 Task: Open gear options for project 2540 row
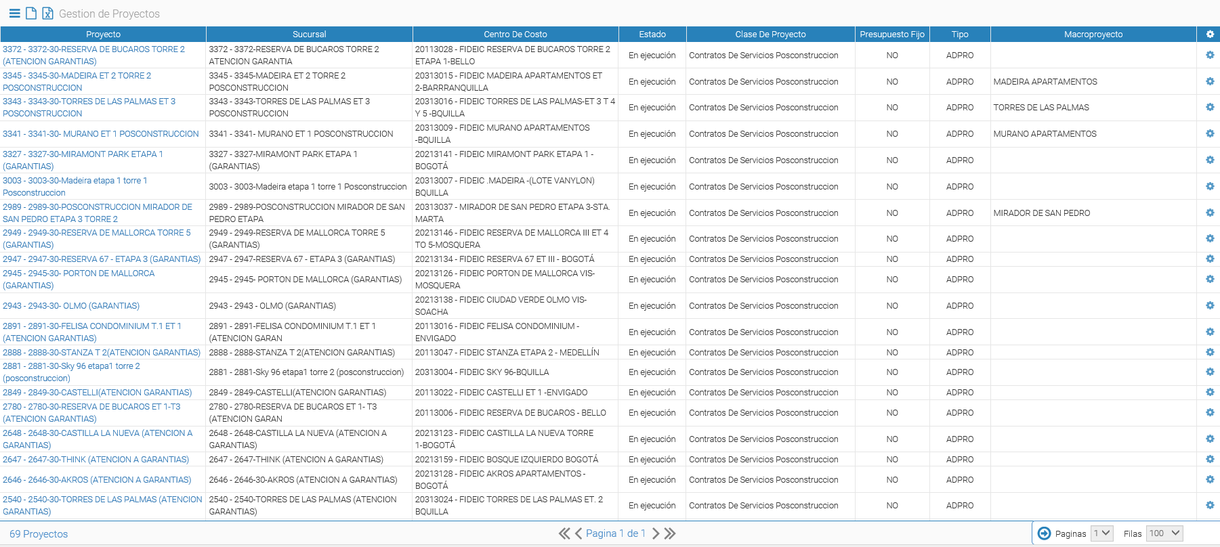(1210, 505)
